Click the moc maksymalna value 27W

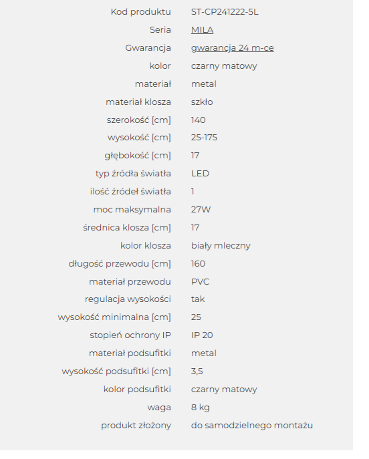coord(201,210)
